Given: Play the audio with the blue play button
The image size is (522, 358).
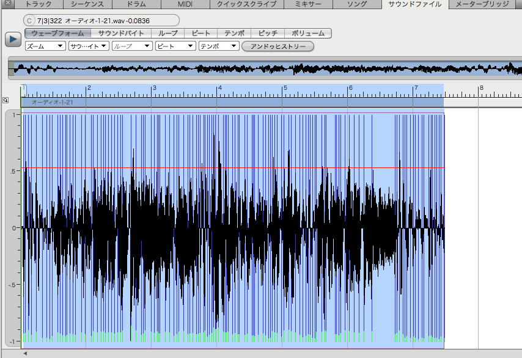Looking at the screenshot, I should tap(13, 39).
